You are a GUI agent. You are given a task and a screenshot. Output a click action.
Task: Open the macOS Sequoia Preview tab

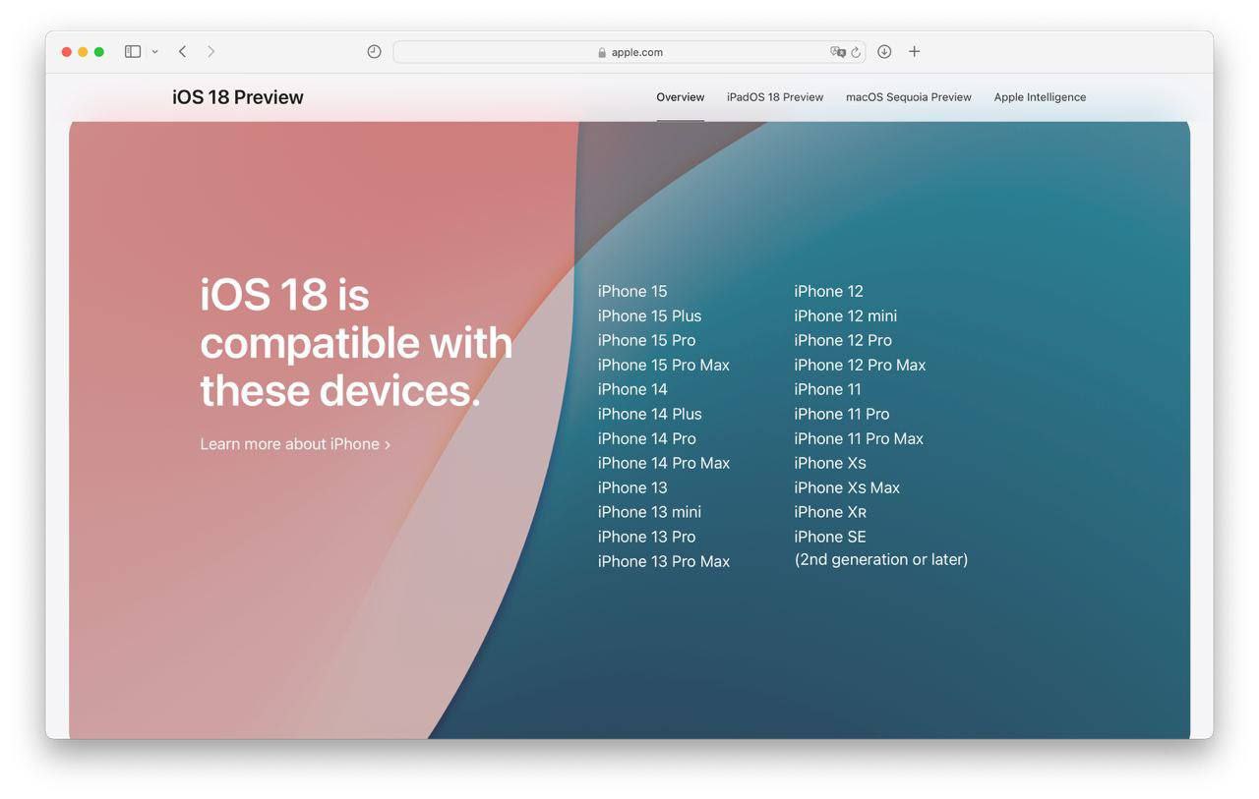[x=909, y=97]
